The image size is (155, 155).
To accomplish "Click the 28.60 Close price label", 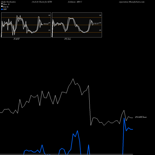I will click(x=141, y=117).
